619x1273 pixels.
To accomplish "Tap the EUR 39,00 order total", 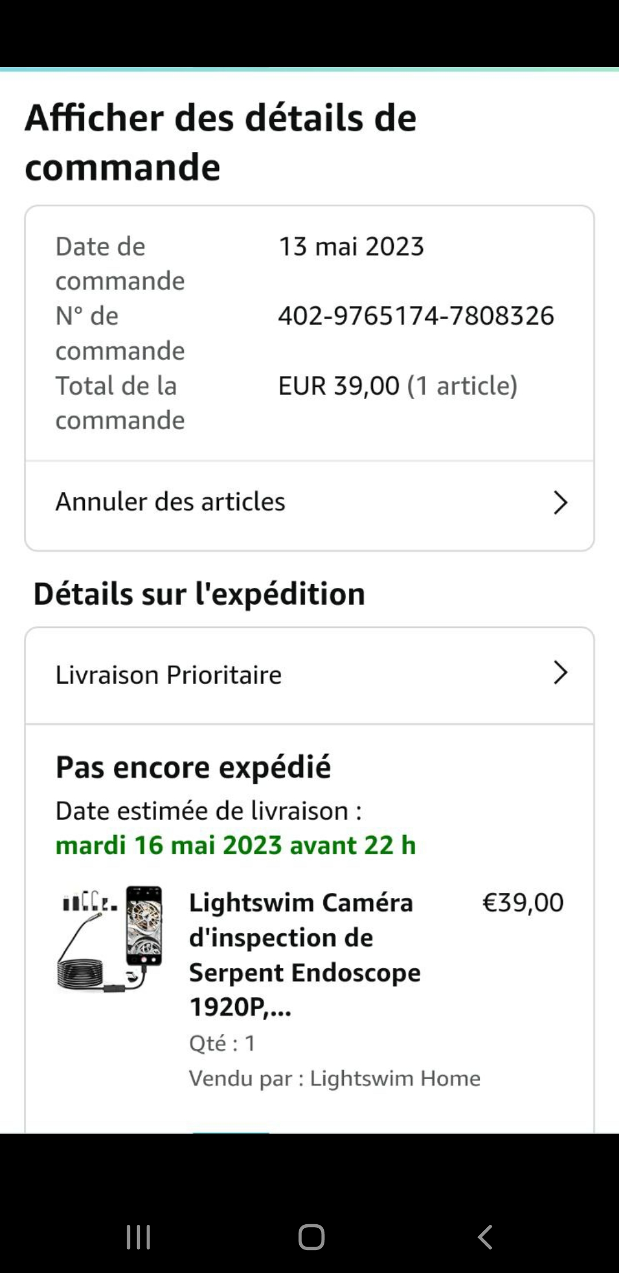I will [339, 386].
